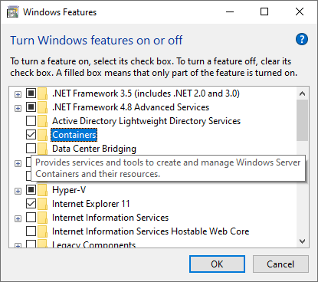Expand the .NET Framework 3.5 tree node

[18, 94]
